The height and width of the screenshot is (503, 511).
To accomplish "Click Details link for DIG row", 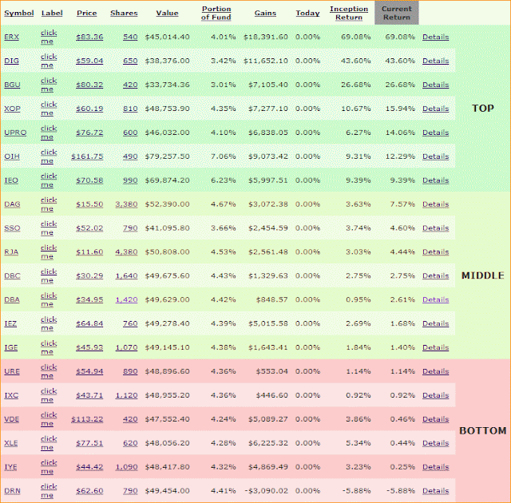I will pos(435,61).
